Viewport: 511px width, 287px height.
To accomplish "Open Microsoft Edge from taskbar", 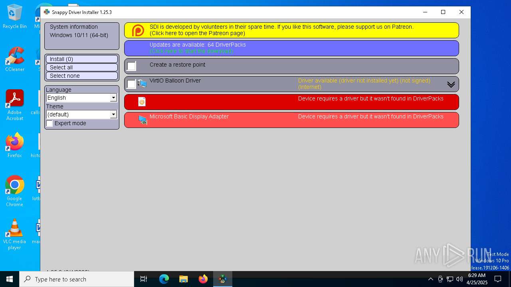I will [x=164, y=279].
